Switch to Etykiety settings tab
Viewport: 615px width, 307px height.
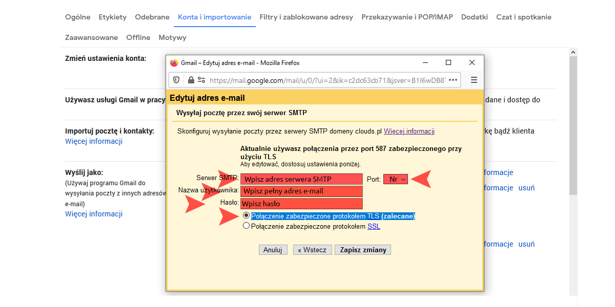pos(113,17)
